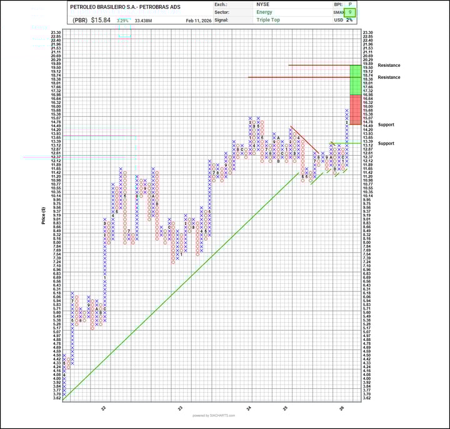Click the Support label near 14.49
This screenshot has height=429, width=450.
click(386, 124)
